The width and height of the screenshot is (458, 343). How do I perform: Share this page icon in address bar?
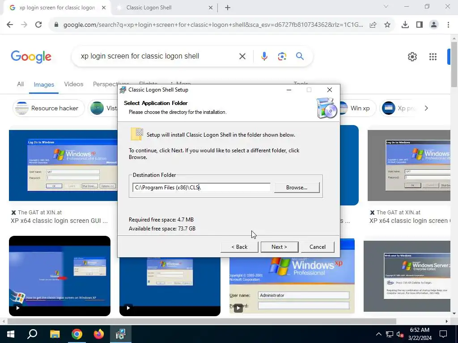tap(373, 25)
